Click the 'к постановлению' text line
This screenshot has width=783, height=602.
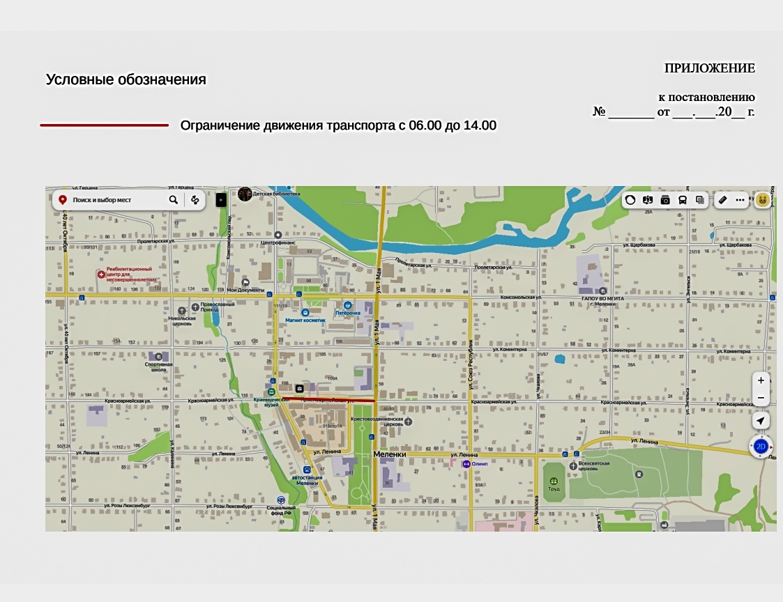coord(706,97)
